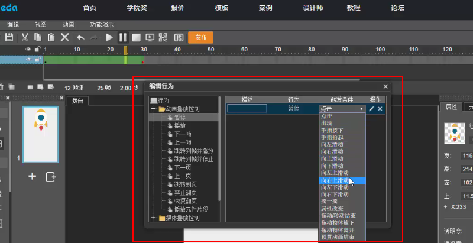
Task: Edit the 暂停 behavior with pencil icon
Action: (x=371, y=109)
